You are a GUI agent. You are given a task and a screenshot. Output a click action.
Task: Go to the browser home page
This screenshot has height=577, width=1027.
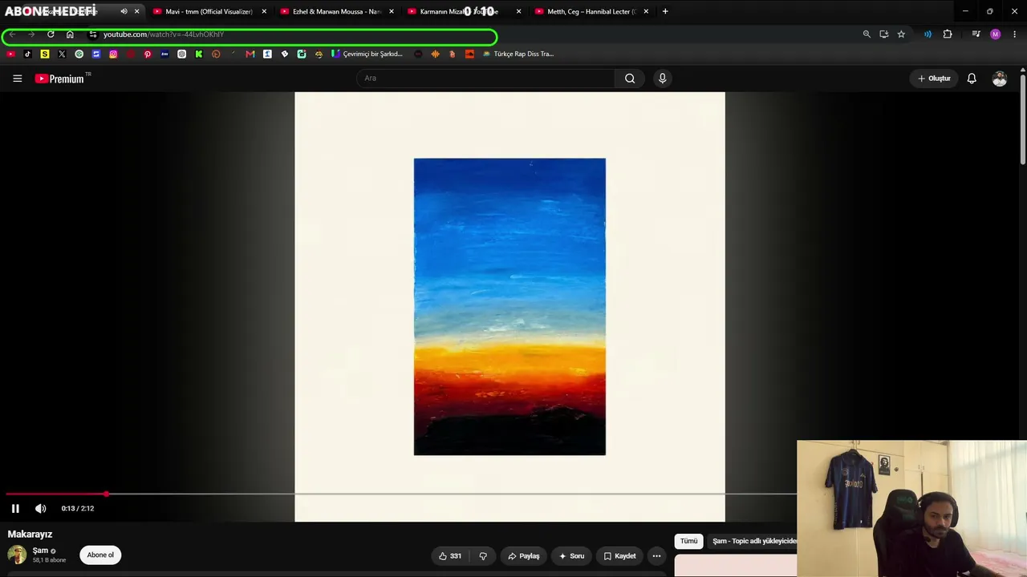[x=70, y=34]
